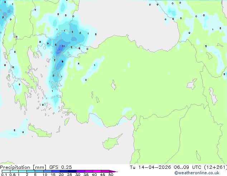
Task: Click the "0.5" legend scale label
Action: click(x=13, y=175)
